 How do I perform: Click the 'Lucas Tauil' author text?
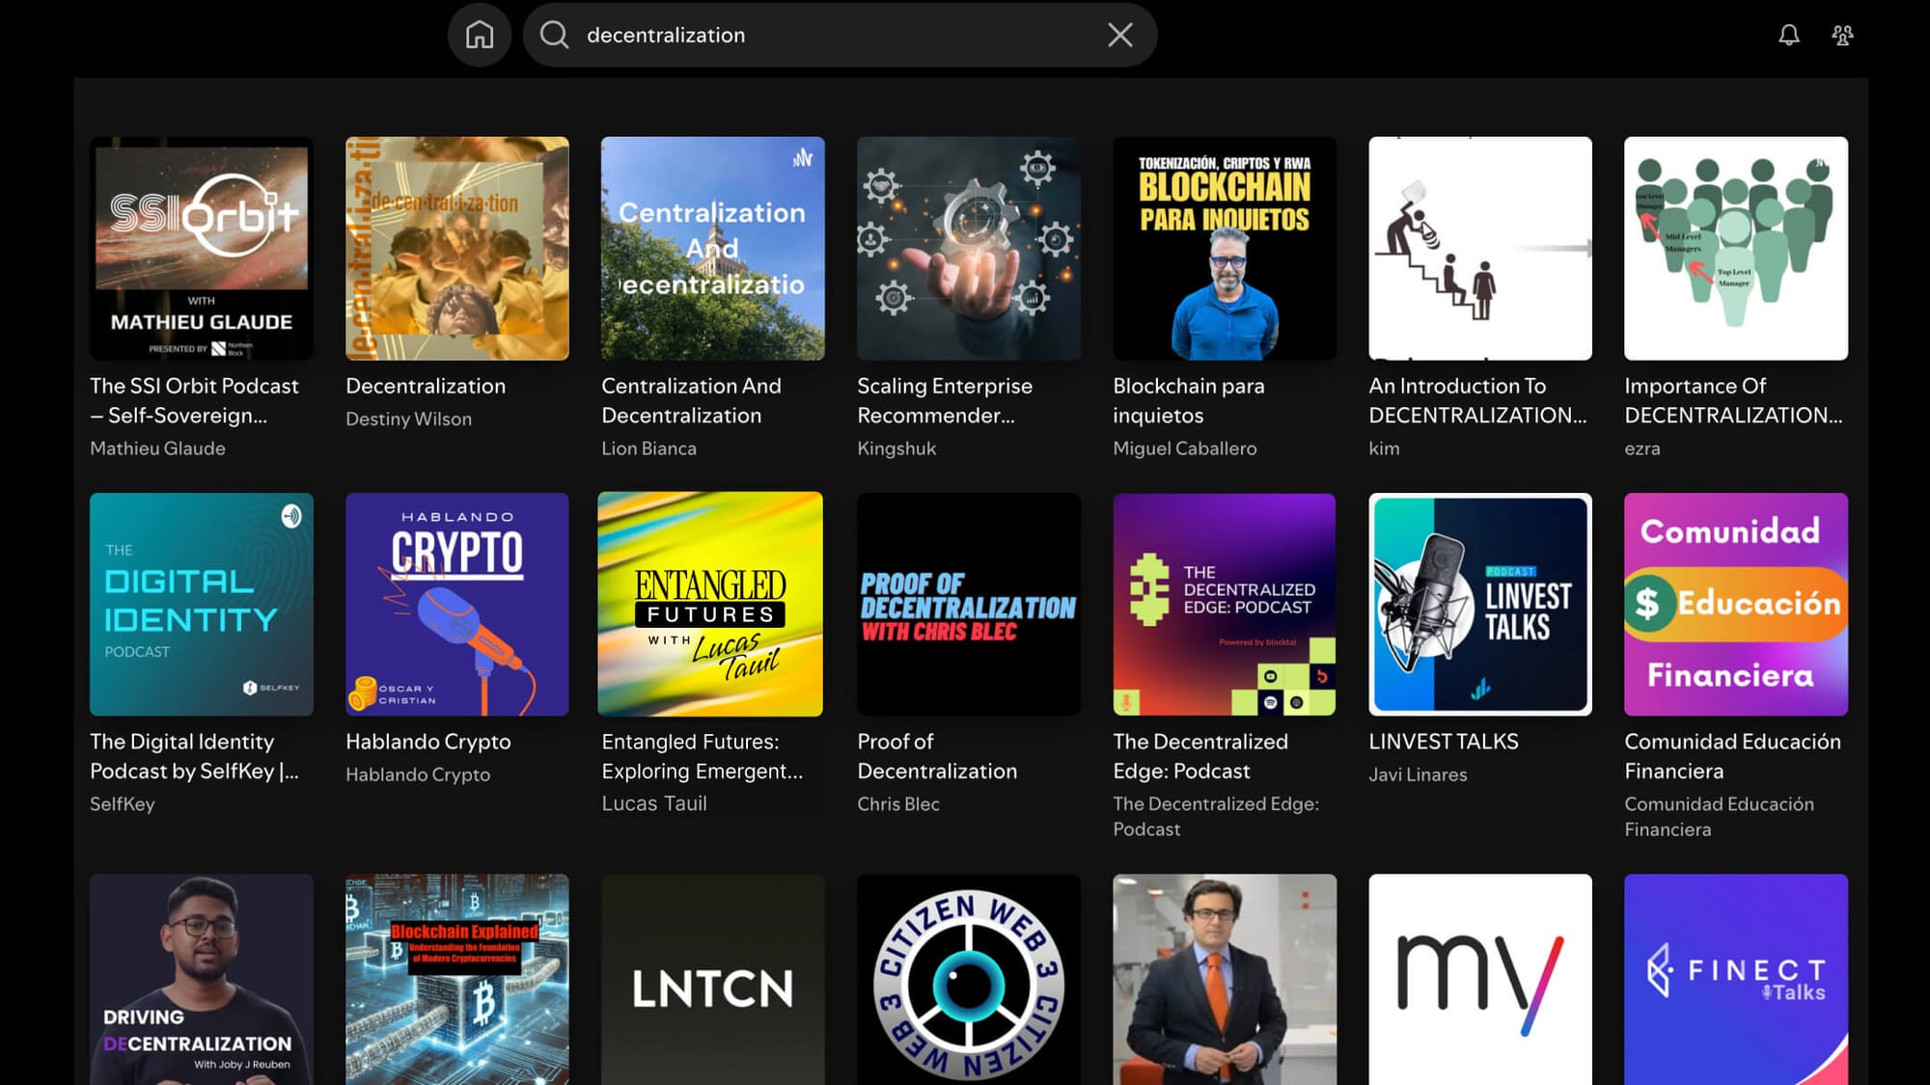(x=654, y=804)
